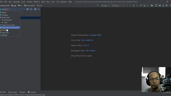Open the Run menu
The height and width of the screenshot is (96, 171).
click(48, 2)
